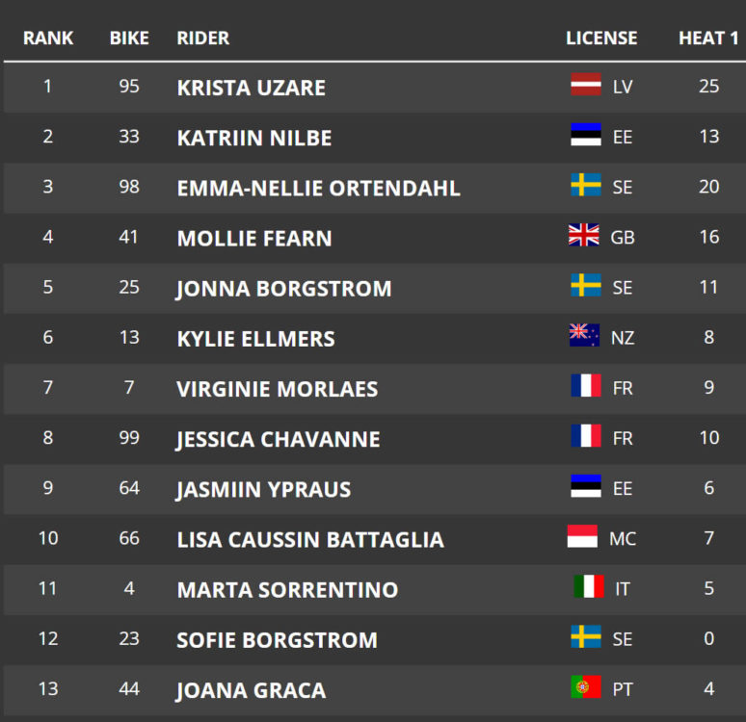The height and width of the screenshot is (722, 746).
Task: Click Katriin Nilbe's Estonian flag
Action: click(586, 135)
